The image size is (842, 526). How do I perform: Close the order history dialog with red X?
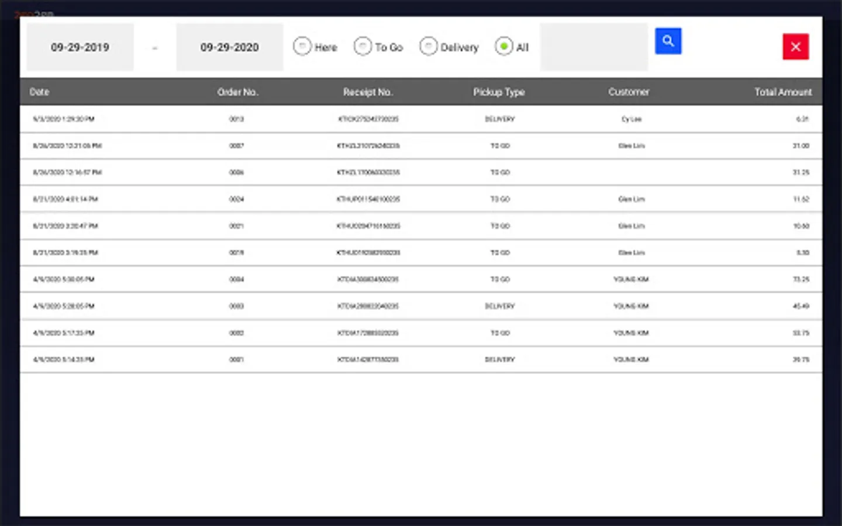[x=796, y=47]
